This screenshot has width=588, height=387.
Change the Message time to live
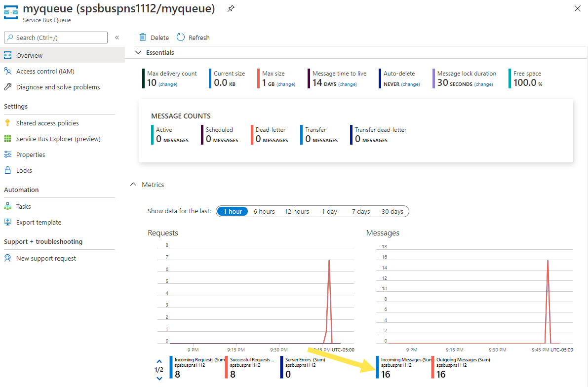click(347, 84)
